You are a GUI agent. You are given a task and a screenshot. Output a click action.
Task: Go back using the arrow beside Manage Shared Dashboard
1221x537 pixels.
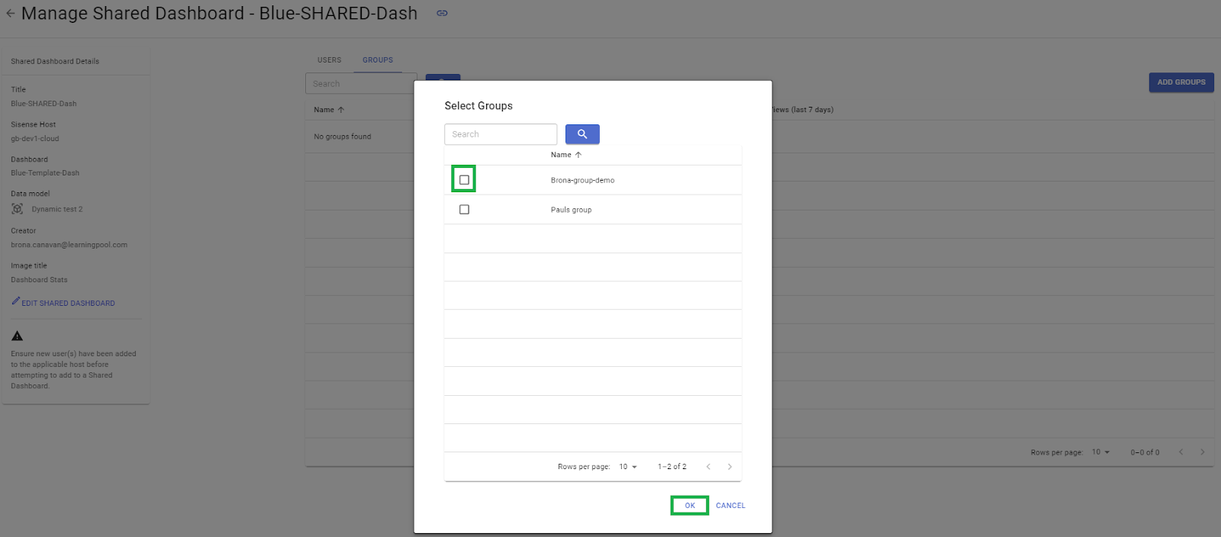click(x=10, y=13)
